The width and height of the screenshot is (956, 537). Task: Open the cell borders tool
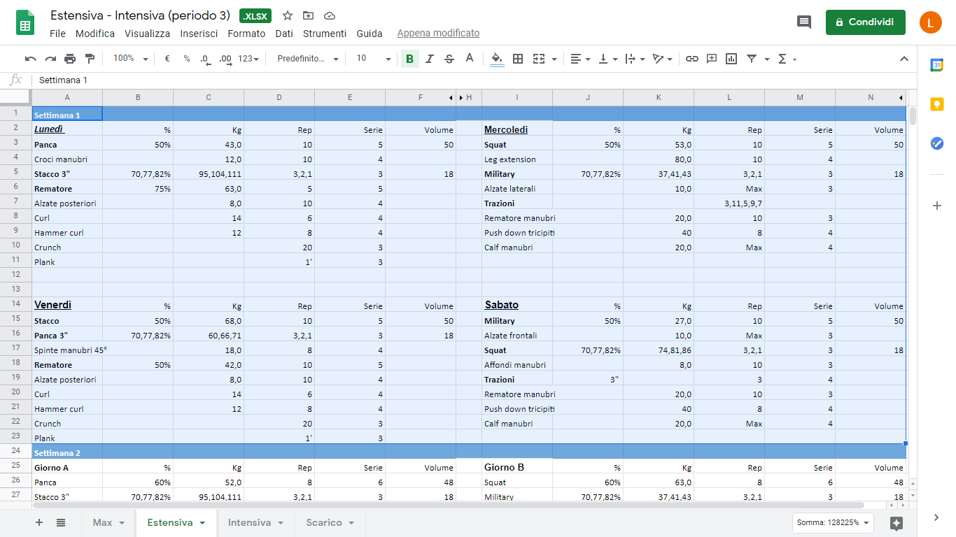[x=518, y=59]
